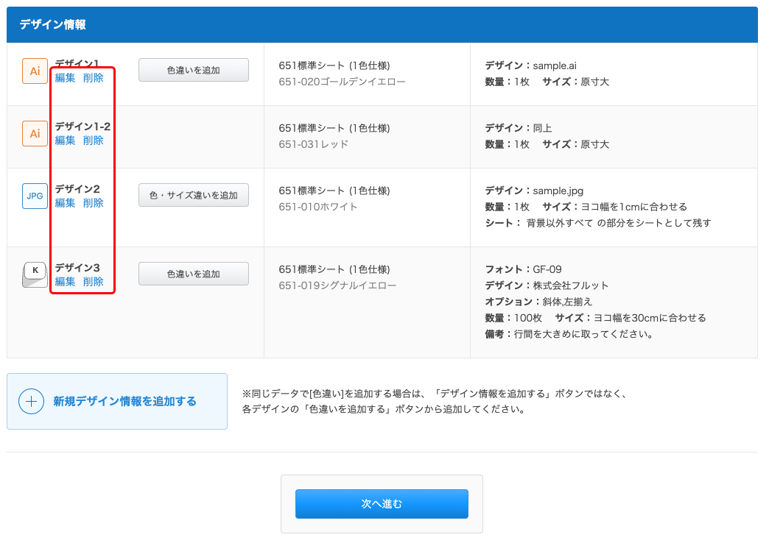Click 色・サイズ違いを追加 for デザイン2

click(193, 194)
